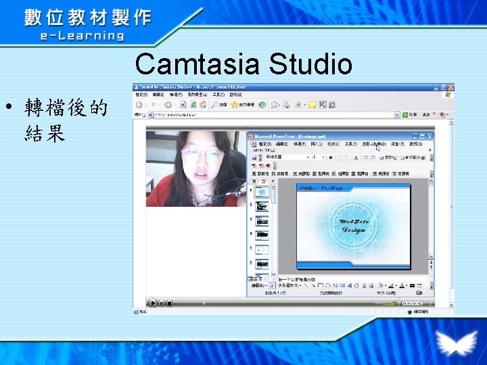
Task: Open PowerPoint Insert (插入) menu
Action: click(x=317, y=144)
